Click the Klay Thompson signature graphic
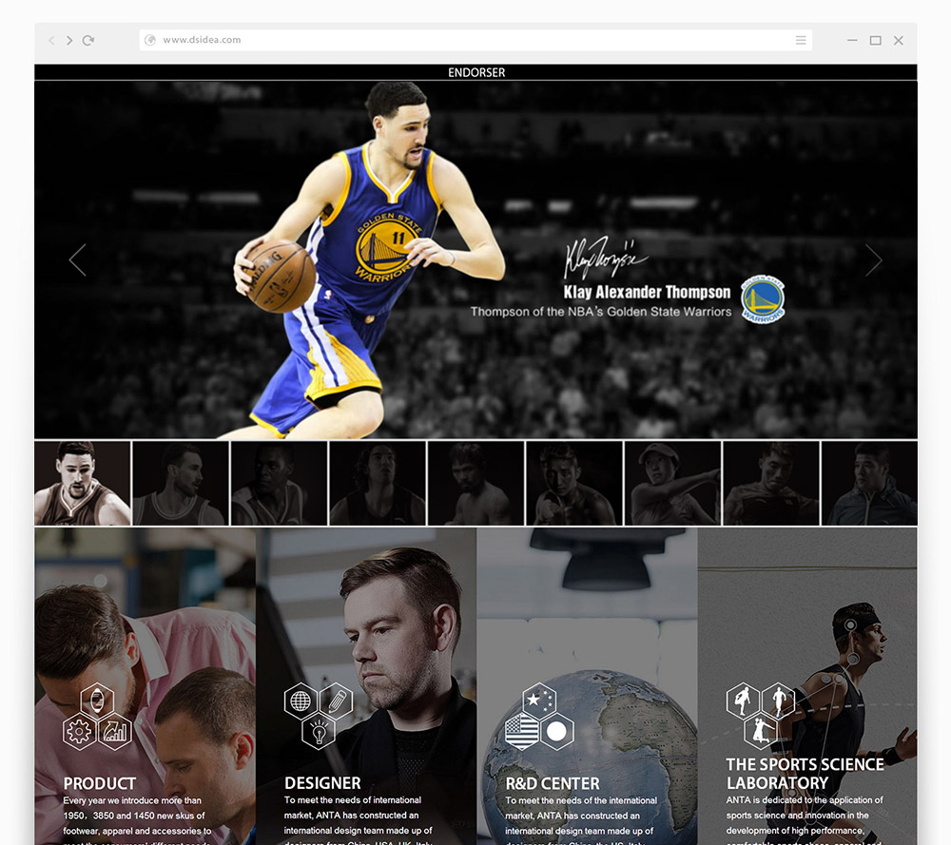Screen dimensions: 951x845 point(605,257)
